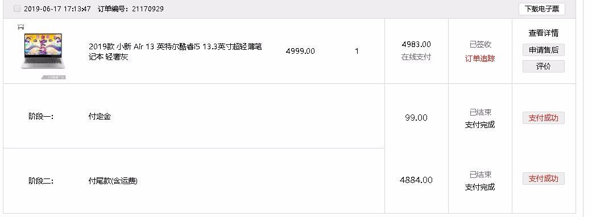Click the 已签收 order status

[480, 44]
